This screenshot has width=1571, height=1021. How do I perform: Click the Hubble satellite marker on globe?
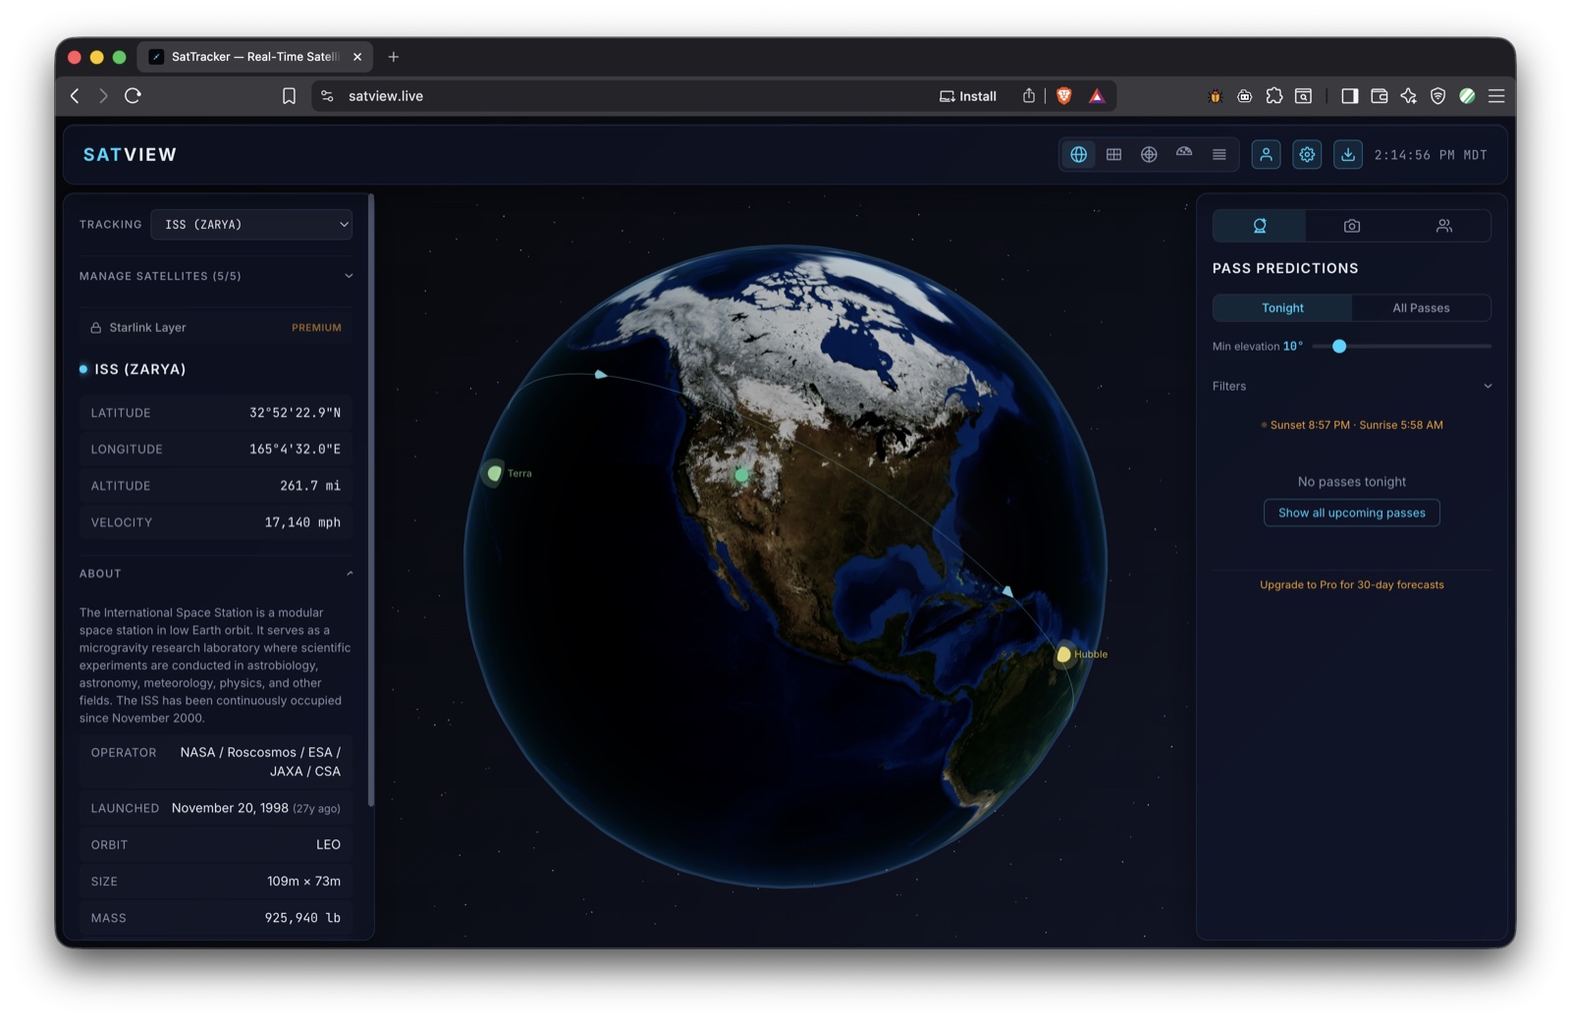[1063, 654]
